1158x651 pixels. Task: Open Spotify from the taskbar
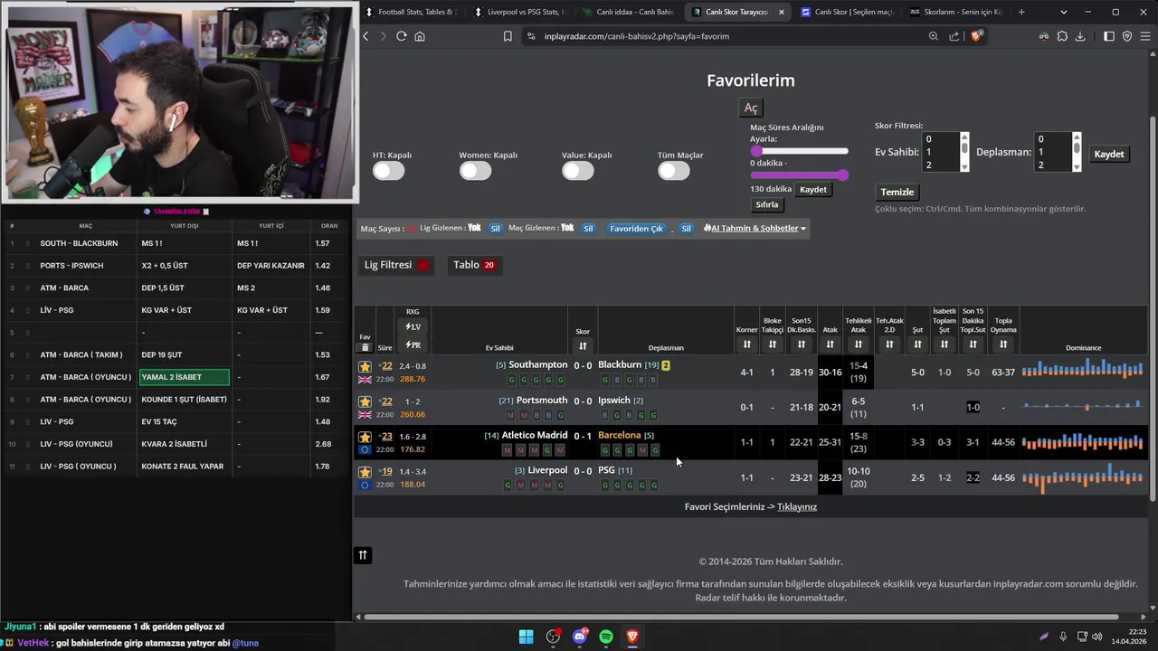(606, 637)
